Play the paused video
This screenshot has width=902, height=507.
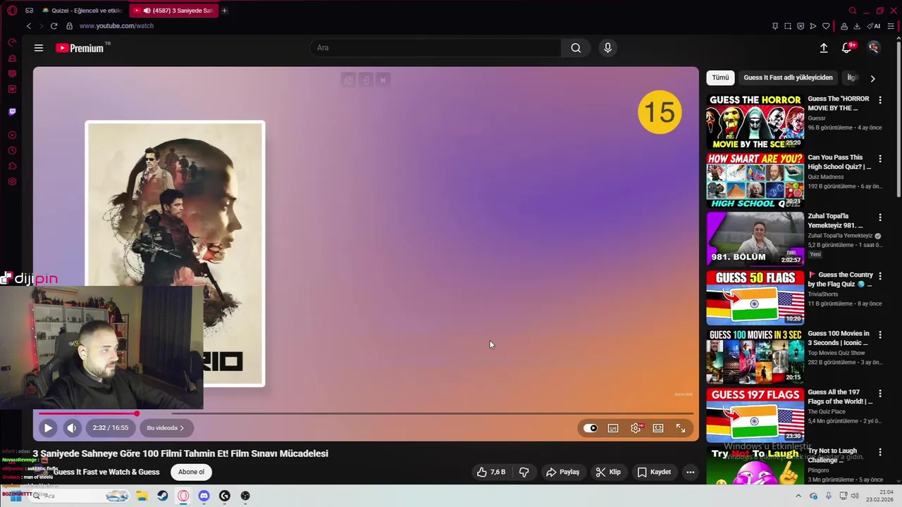[48, 427]
